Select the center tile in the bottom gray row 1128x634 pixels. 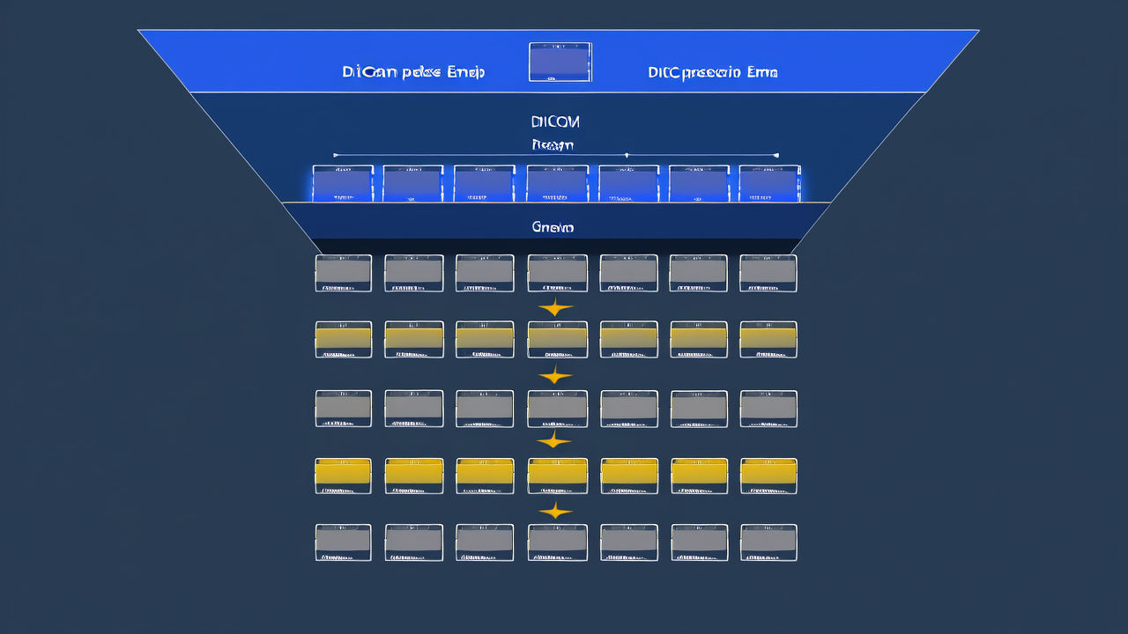(557, 542)
